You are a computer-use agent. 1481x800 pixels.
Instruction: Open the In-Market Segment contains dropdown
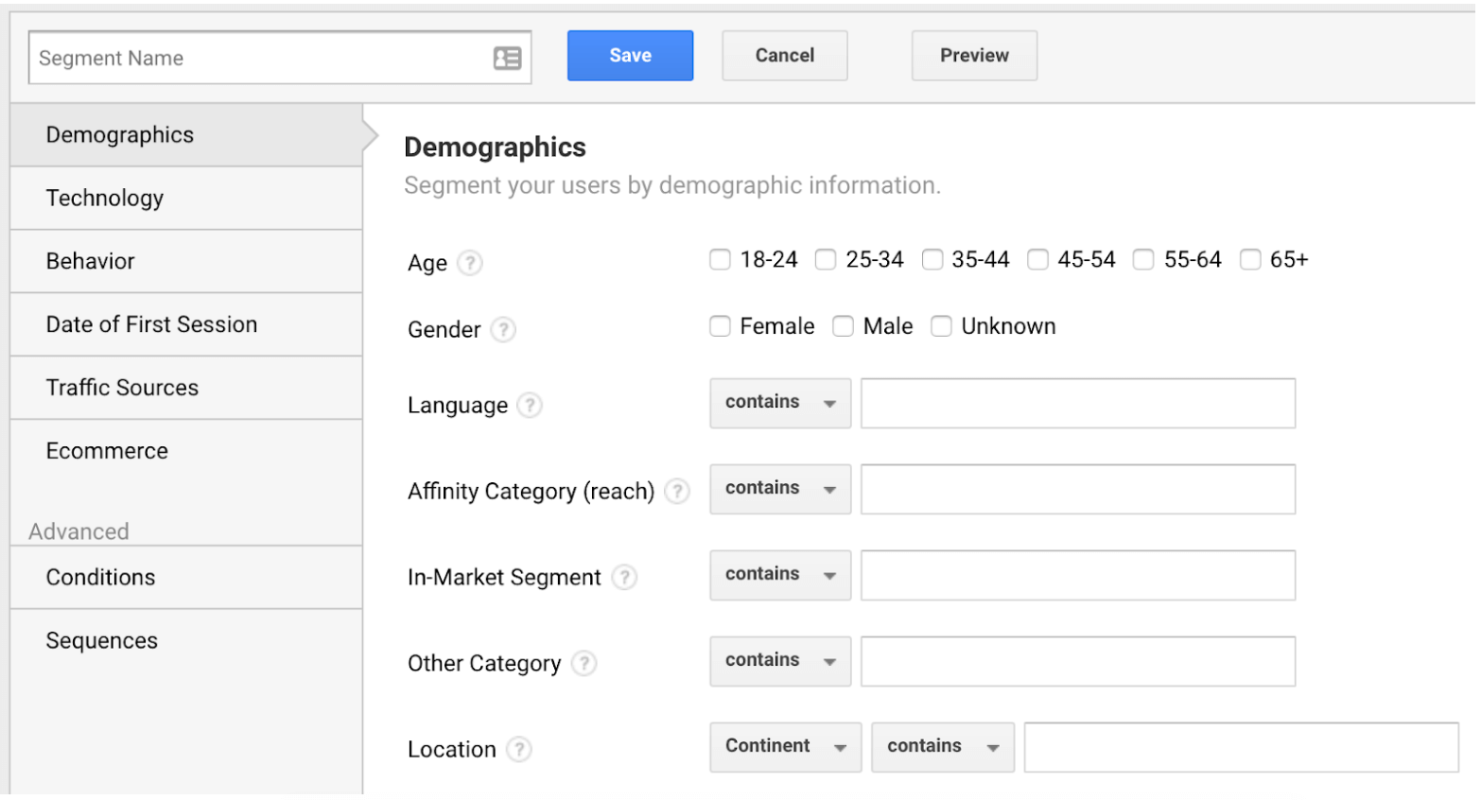pyautogui.click(x=779, y=575)
